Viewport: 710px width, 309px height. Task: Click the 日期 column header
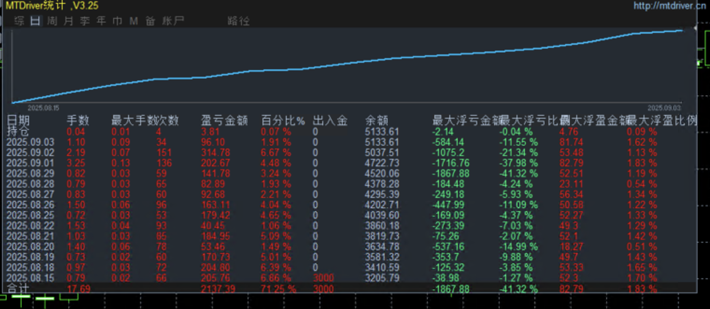pyautogui.click(x=18, y=121)
